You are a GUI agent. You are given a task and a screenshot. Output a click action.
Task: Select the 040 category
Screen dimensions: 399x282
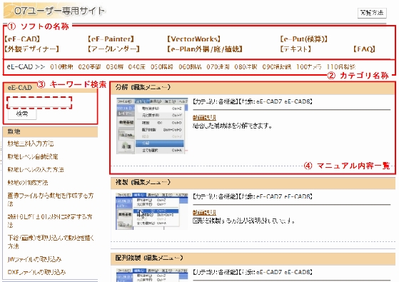[x=137, y=67]
